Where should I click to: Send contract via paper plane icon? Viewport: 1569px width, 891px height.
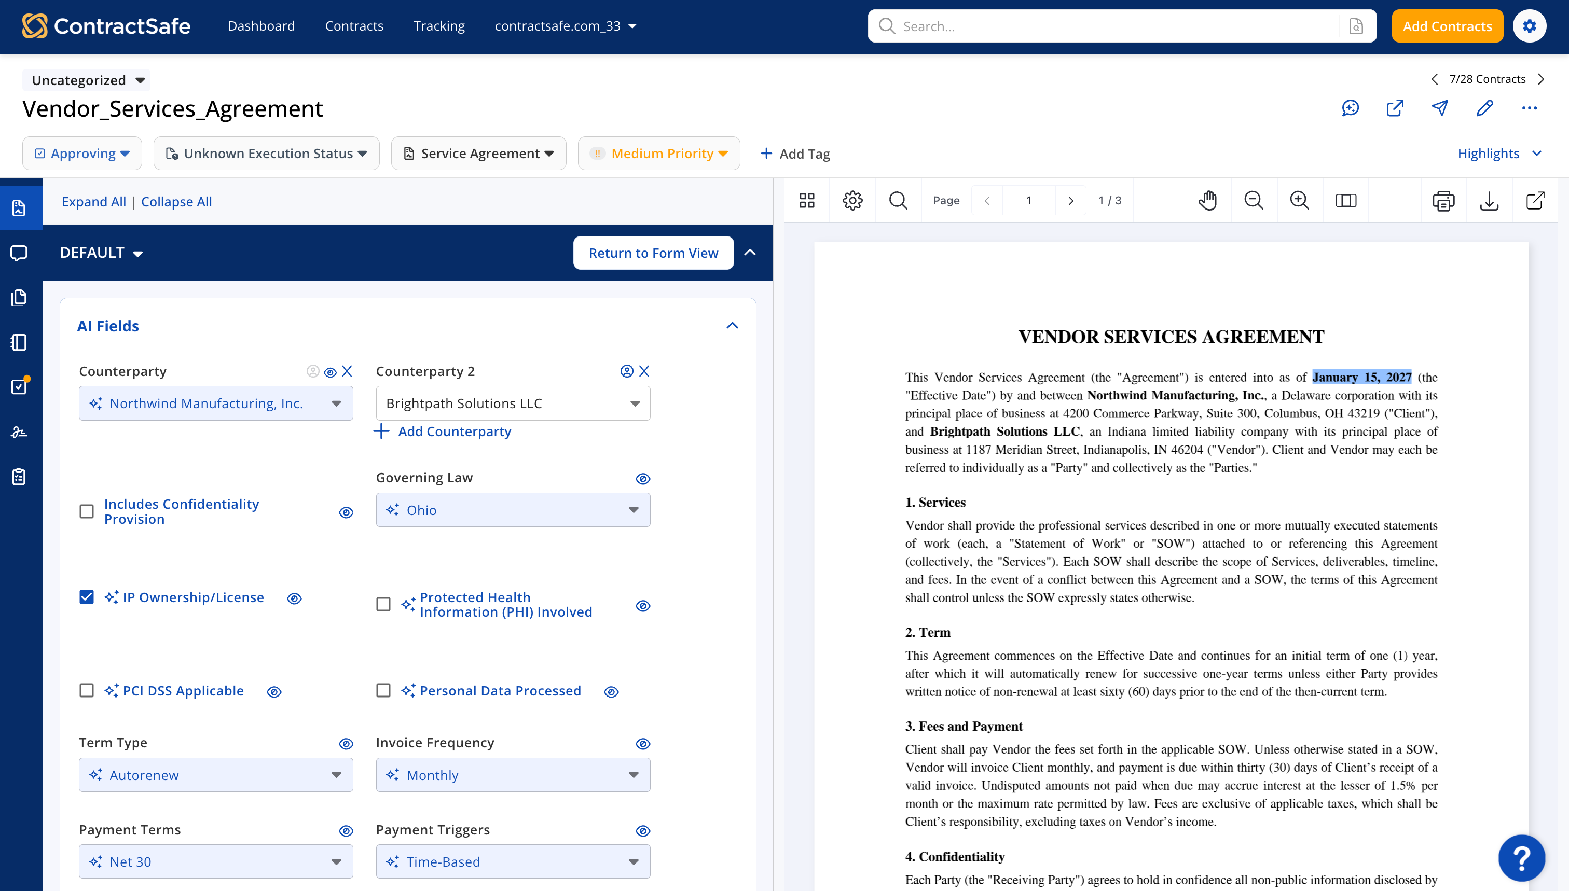[x=1440, y=108]
